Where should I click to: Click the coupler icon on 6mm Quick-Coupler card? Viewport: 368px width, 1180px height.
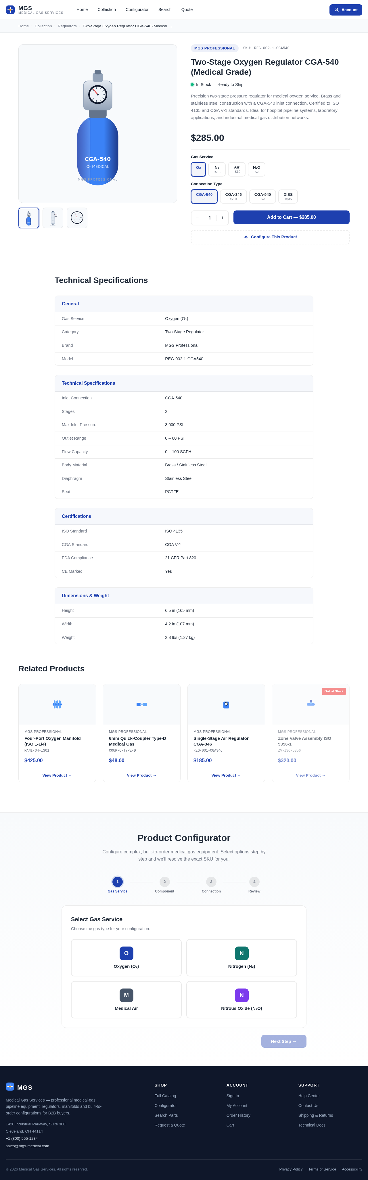(x=142, y=704)
